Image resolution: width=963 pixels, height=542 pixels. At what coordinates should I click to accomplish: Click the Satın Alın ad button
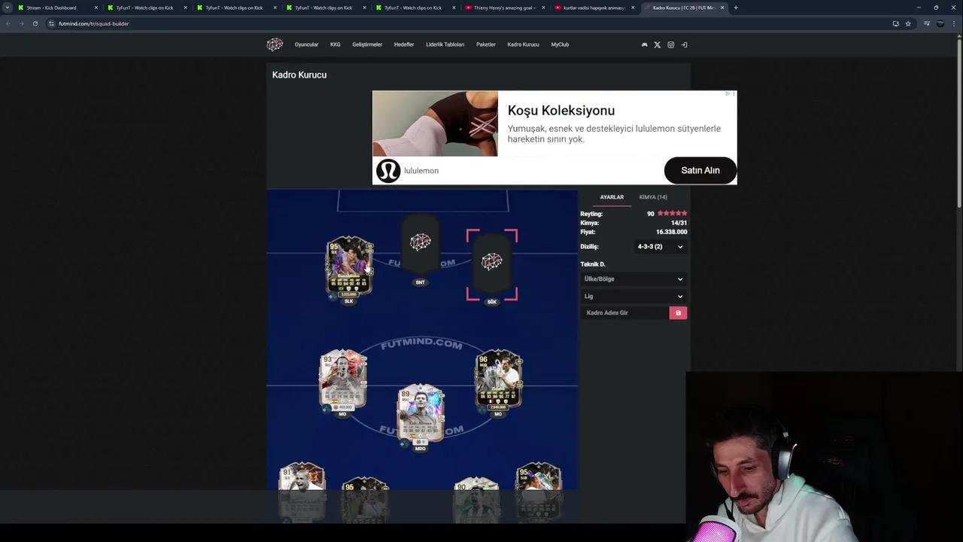tap(700, 170)
